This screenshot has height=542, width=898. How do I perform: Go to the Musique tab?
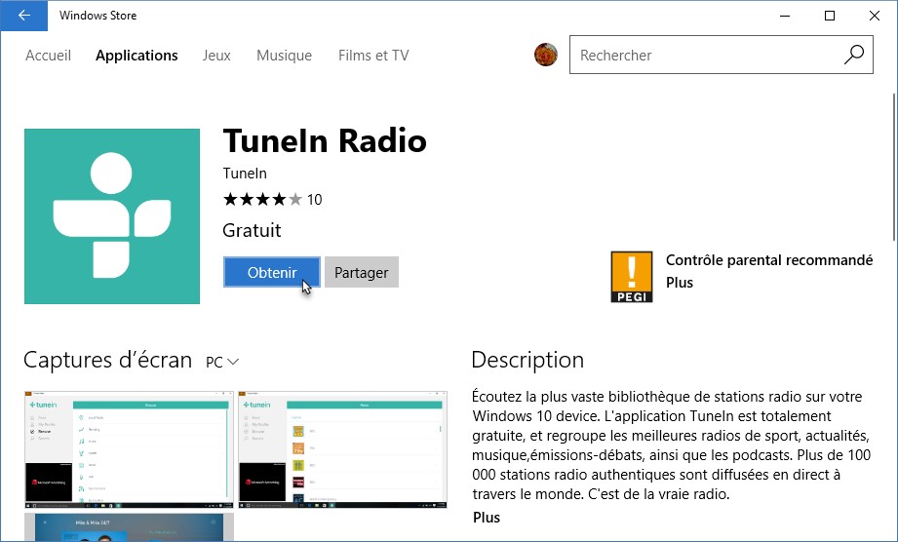(x=284, y=56)
